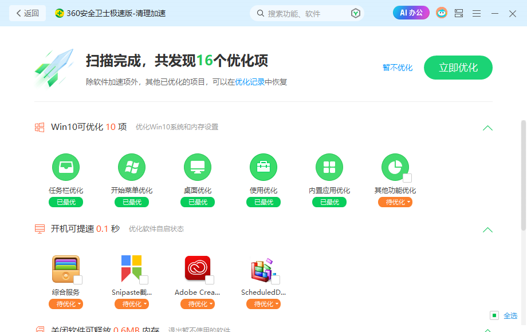Check the 其他功能优化 checkbox
The width and height of the screenshot is (527, 332).
click(407, 178)
